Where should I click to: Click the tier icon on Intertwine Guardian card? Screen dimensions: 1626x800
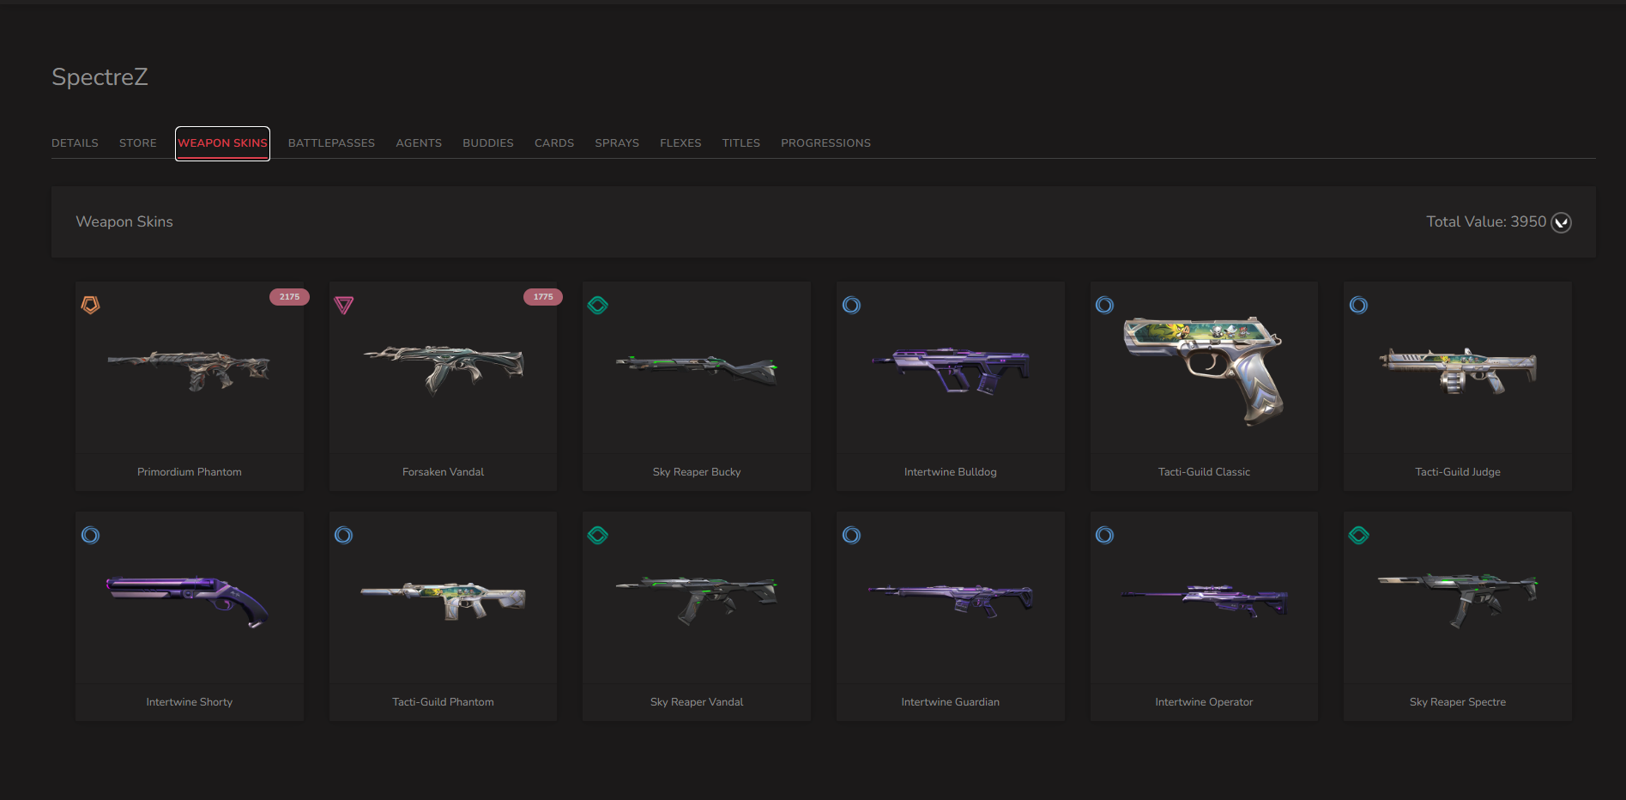(851, 536)
